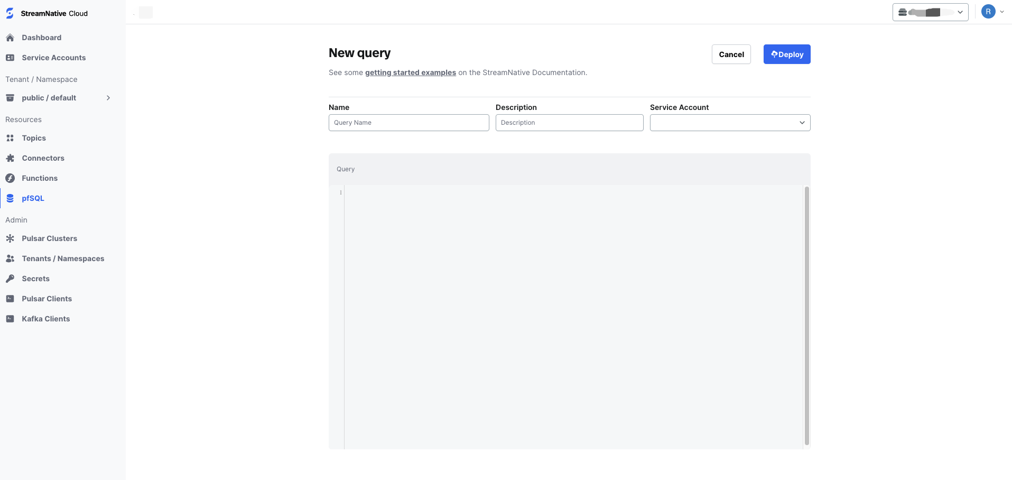Click the Secrets key icon
1012x480 pixels.
tap(10, 279)
